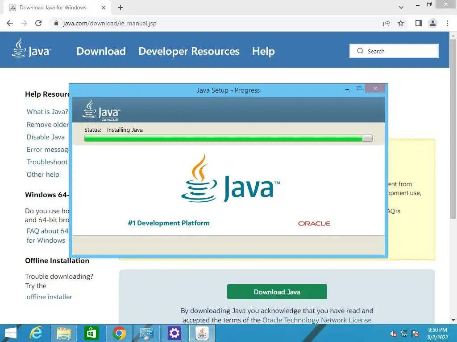Minimize the Java Setup window
Viewport: 457px width, 342px height.
pyautogui.click(x=347, y=89)
